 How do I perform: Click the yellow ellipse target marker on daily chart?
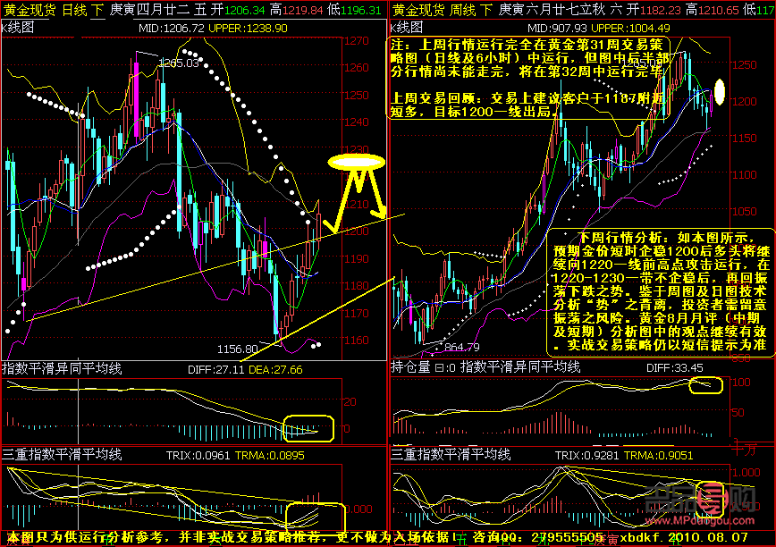click(357, 162)
